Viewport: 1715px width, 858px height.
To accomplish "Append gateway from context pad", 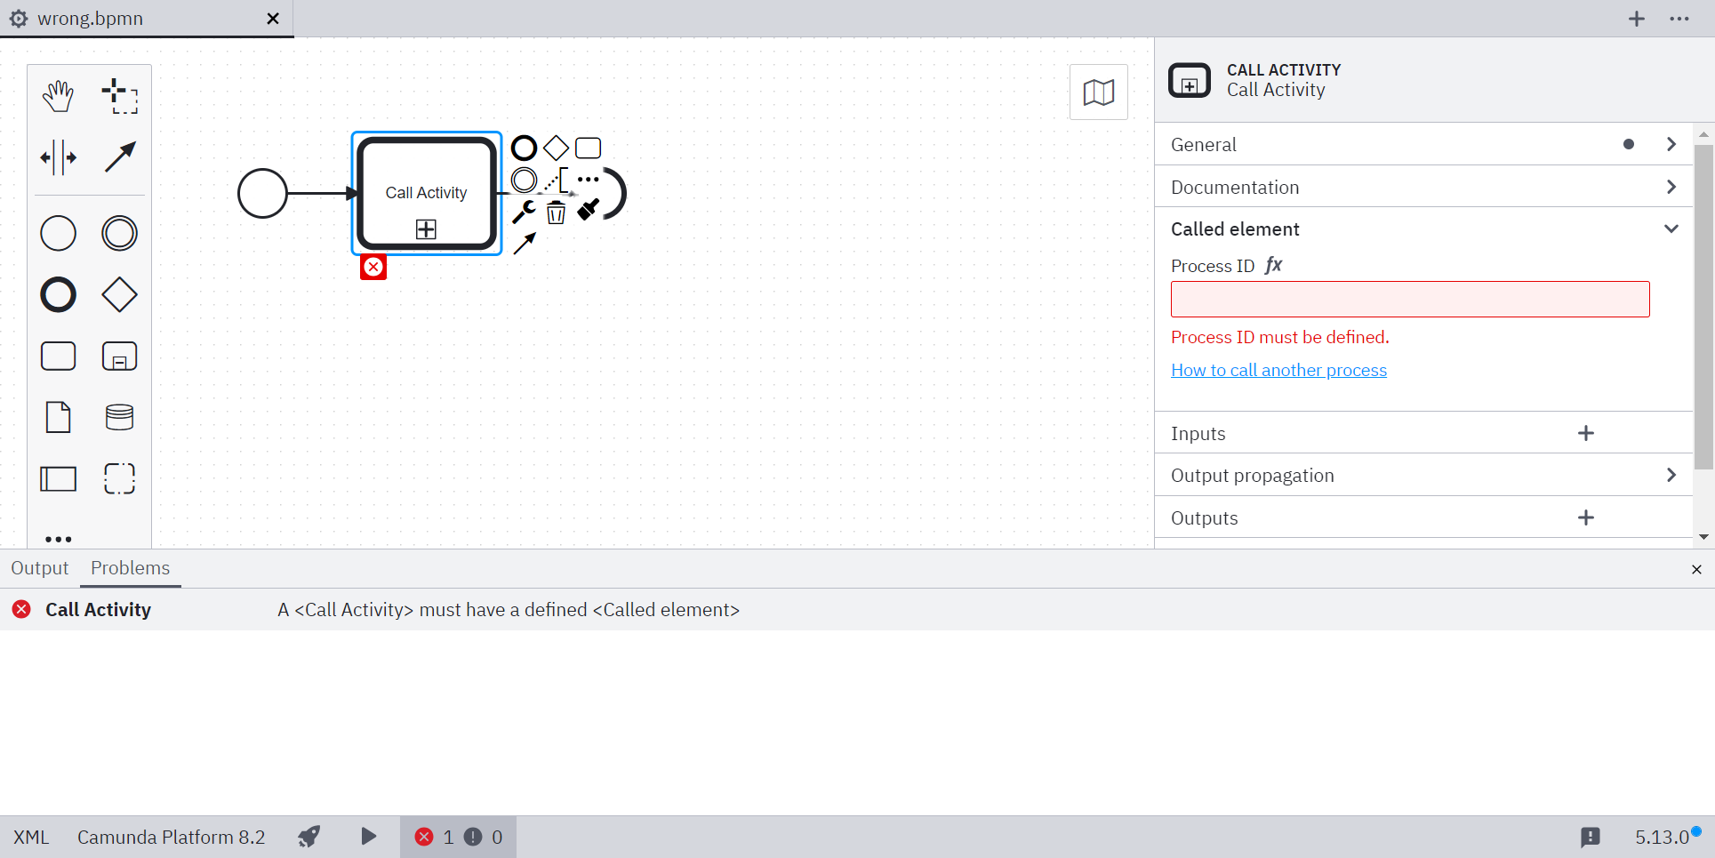I will (x=557, y=148).
